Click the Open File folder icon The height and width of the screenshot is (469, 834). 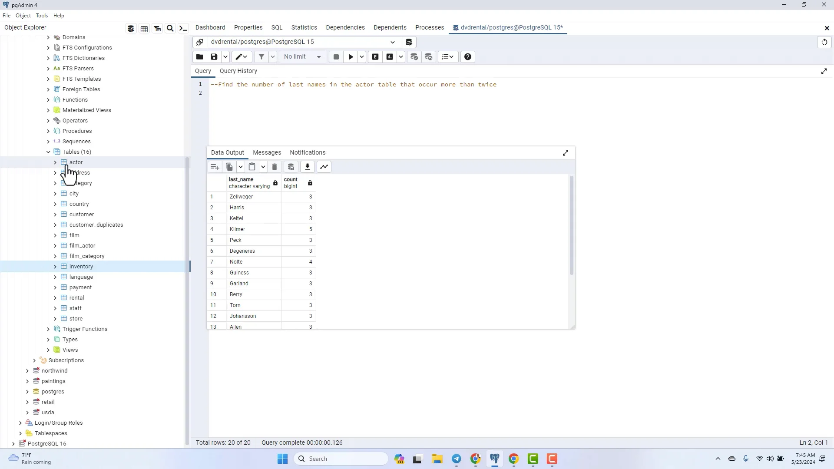(200, 57)
